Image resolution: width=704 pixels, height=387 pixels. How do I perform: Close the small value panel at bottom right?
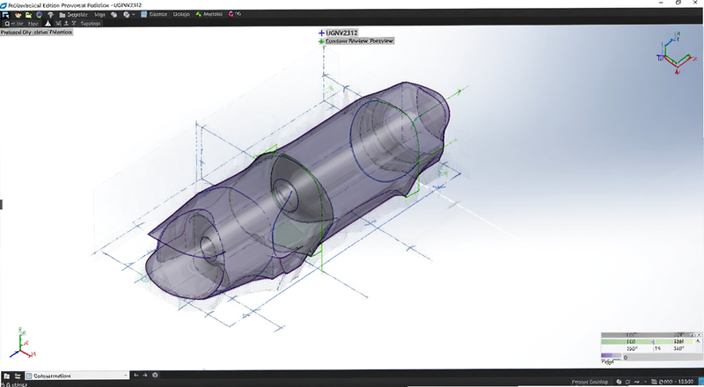(699, 335)
